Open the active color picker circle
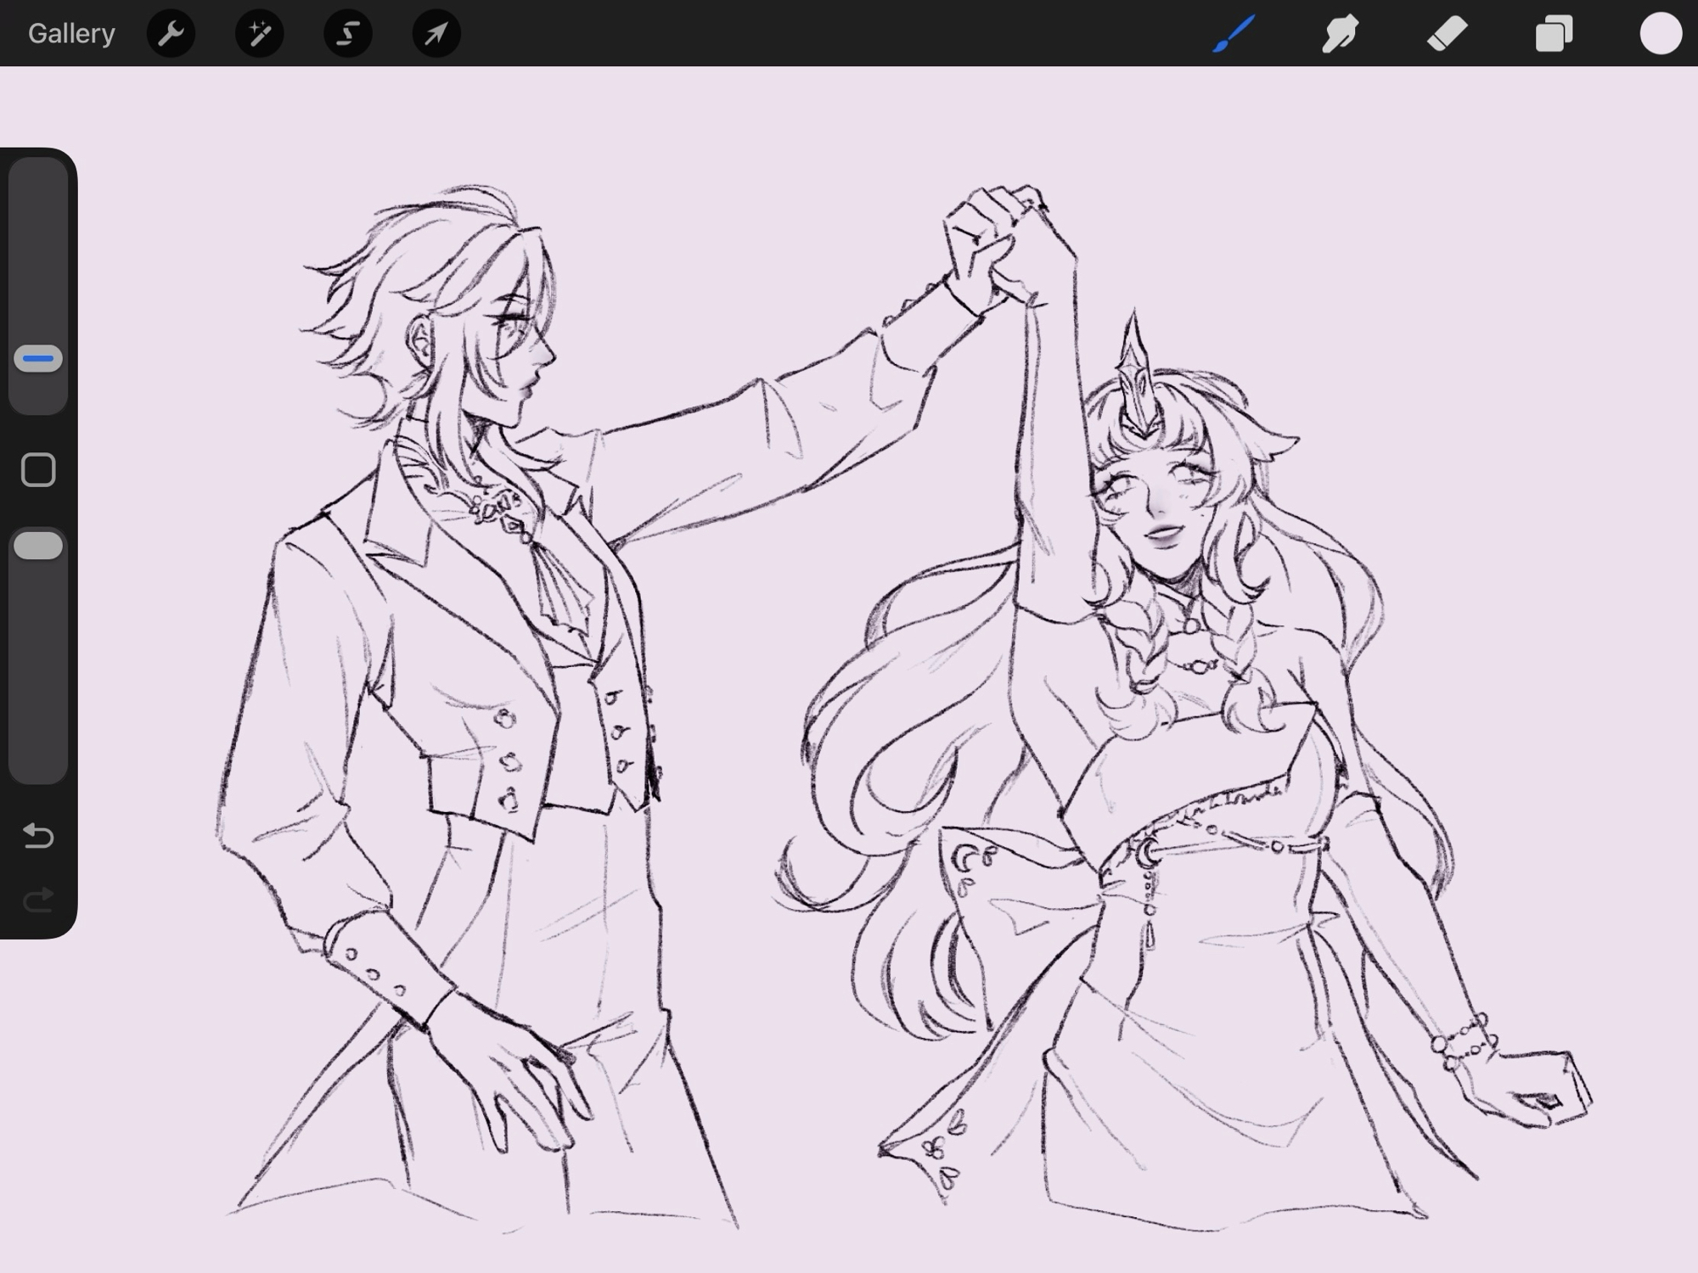Image resolution: width=1698 pixels, height=1273 pixels. click(1660, 34)
